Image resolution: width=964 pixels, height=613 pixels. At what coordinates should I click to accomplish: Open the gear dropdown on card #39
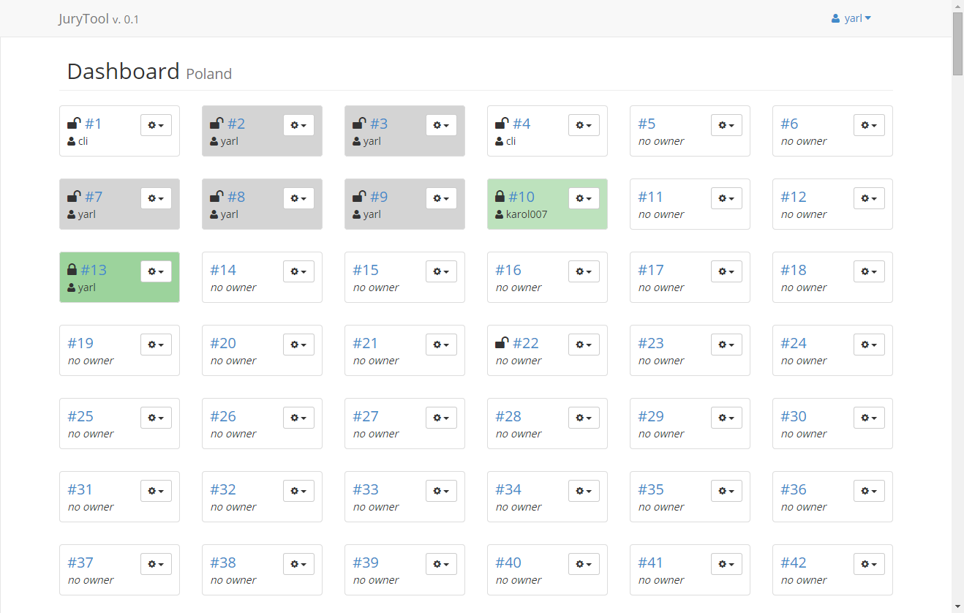(x=441, y=564)
